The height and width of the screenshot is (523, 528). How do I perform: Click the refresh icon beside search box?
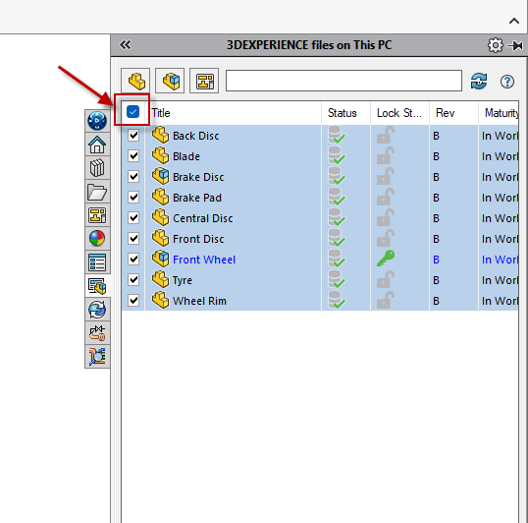(x=479, y=82)
